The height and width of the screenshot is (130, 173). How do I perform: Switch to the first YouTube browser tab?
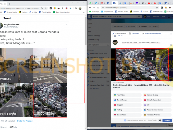tap(150, 3)
